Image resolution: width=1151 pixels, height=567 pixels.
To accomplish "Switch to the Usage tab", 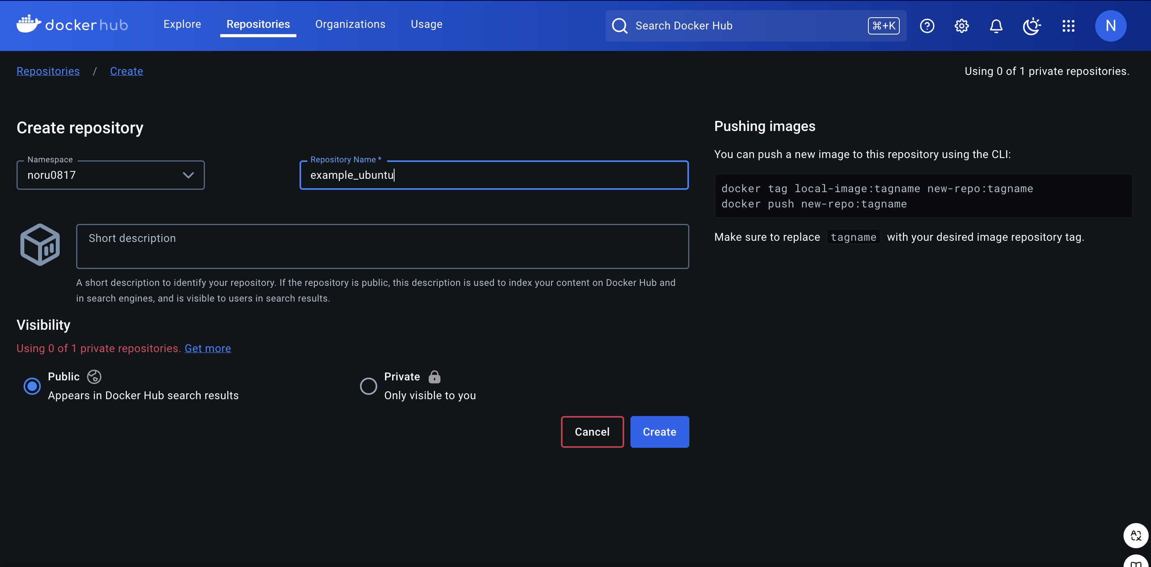I will [x=426, y=24].
